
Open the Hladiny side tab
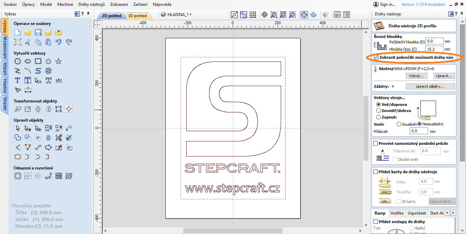[x=5, y=86]
